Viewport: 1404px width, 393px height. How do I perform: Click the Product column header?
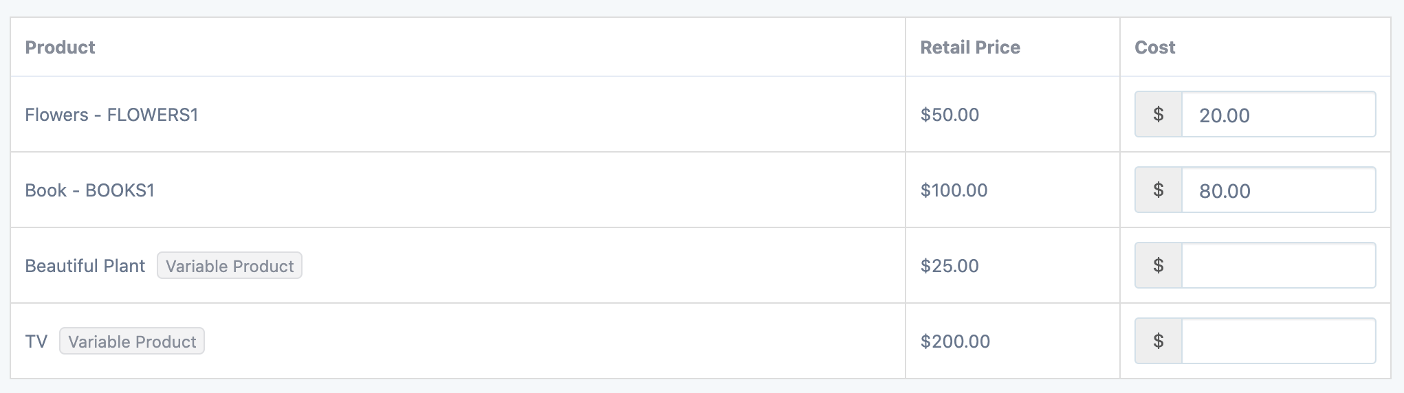click(60, 47)
